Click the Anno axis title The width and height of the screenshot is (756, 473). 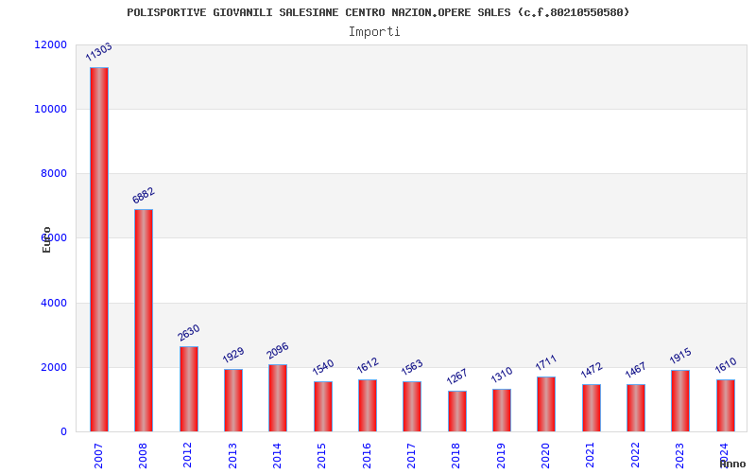(732, 464)
